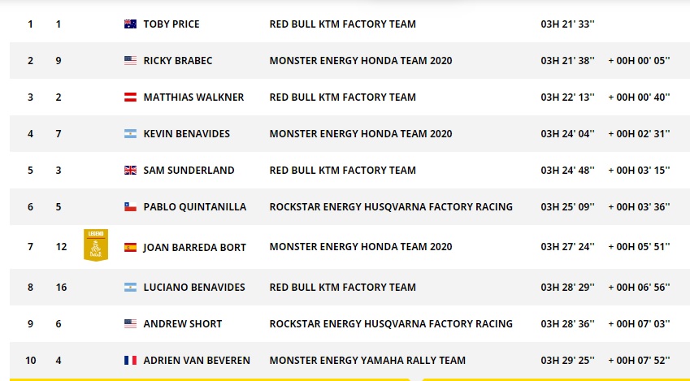Screen dimensions: 690x381
Task: Click position number 10 in last row
Action: point(30,361)
